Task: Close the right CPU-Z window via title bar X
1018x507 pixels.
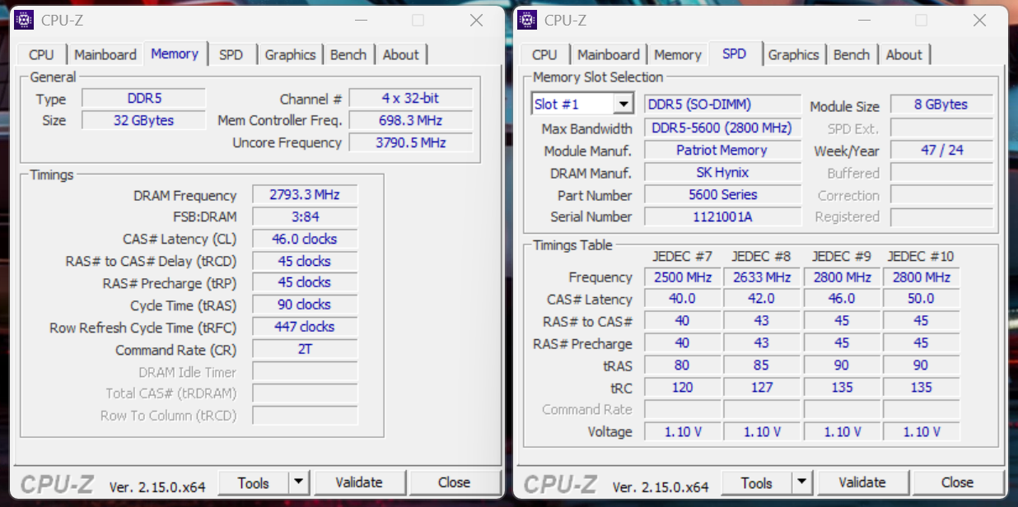Action: point(979,20)
